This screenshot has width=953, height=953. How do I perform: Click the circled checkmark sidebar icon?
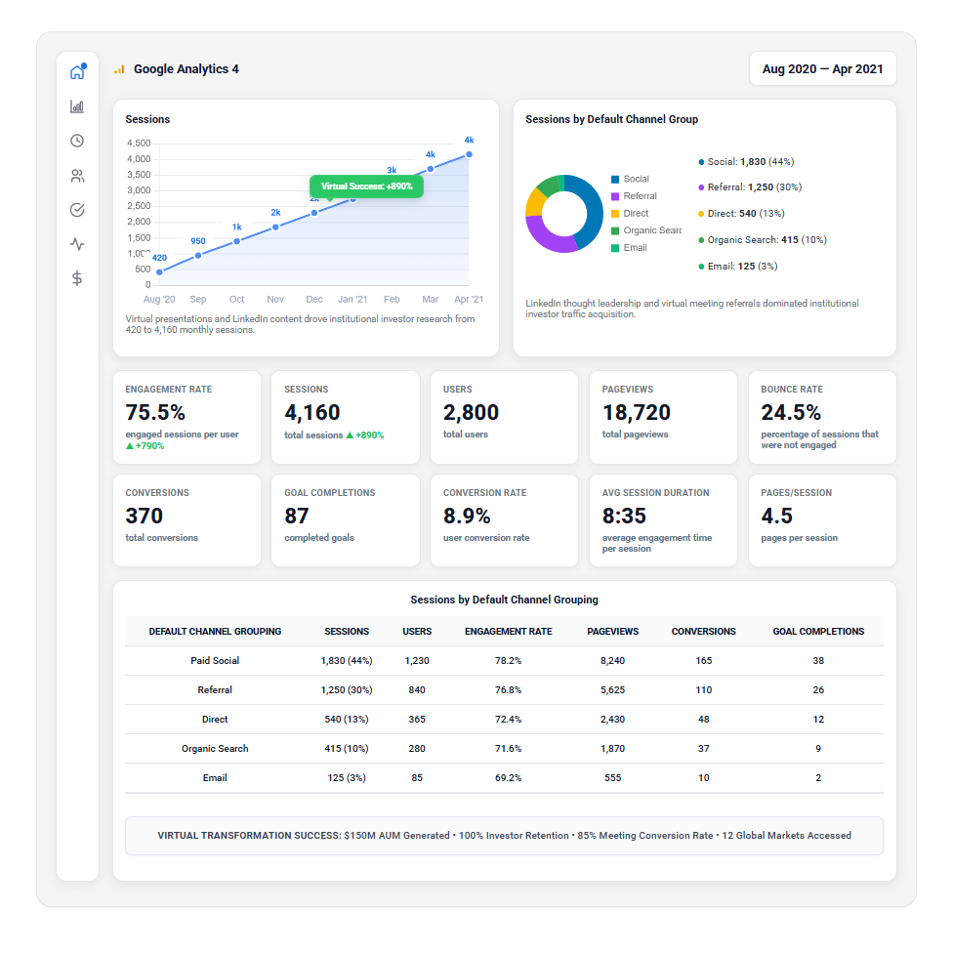pos(77,210)
